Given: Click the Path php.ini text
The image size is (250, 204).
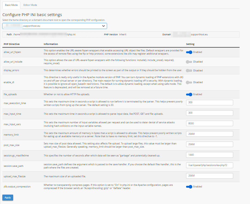Looking at the screenshot, I should [x=71, y=34].
